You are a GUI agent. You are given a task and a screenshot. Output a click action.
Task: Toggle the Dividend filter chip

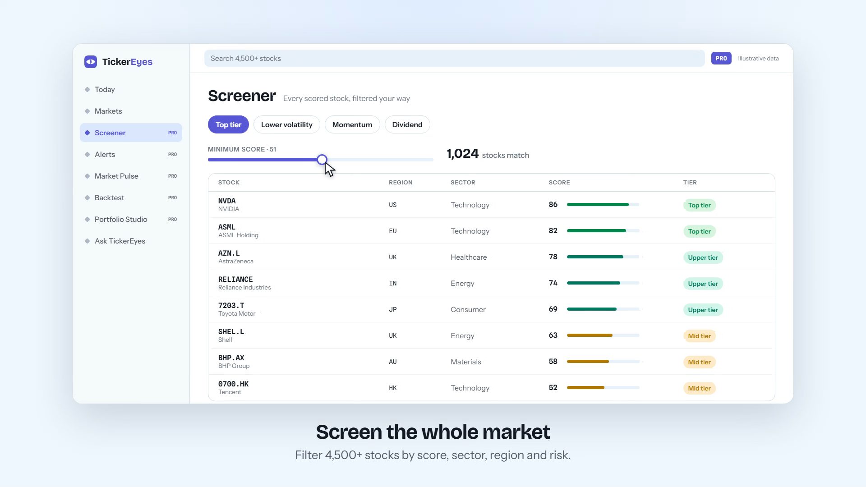[x=407, y=124]
